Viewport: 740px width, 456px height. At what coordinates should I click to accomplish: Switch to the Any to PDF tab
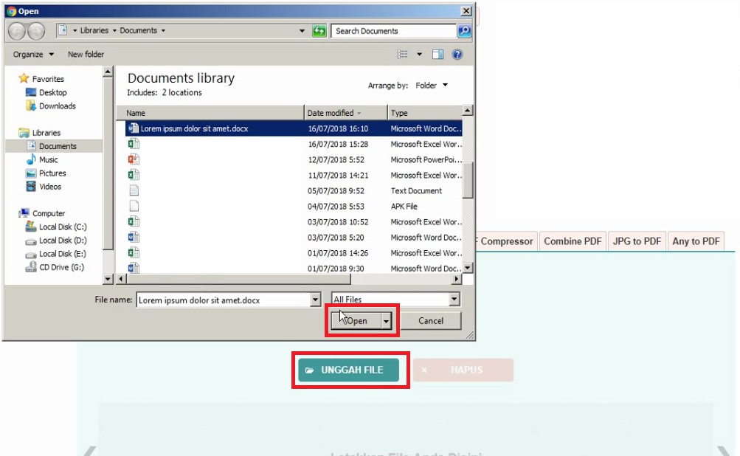click(696, 241)
